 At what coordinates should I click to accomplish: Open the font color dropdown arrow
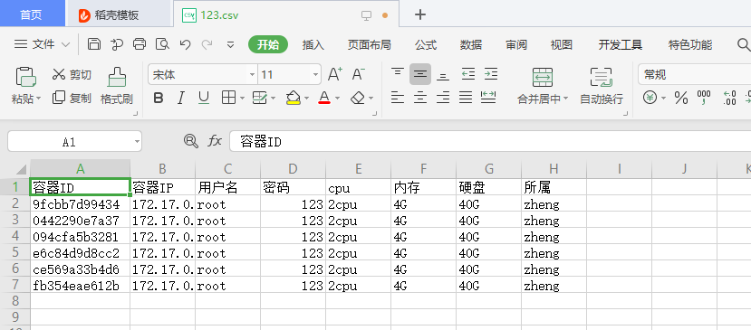coord(337,99)
